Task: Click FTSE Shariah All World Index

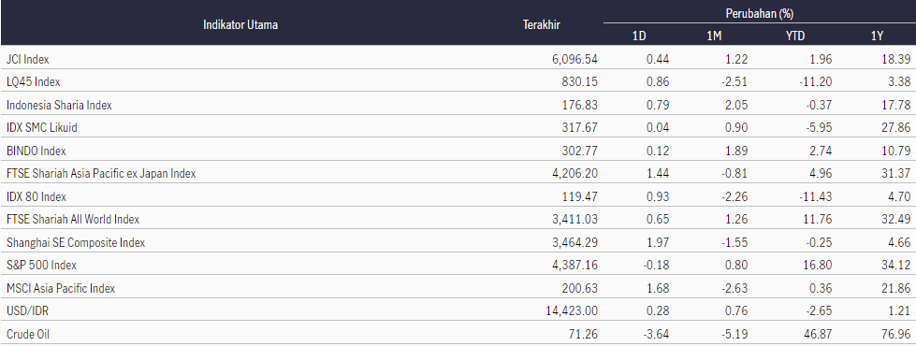Action: [x=72, y=219]
